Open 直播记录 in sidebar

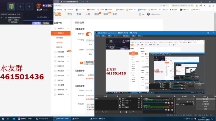(59, 47)
